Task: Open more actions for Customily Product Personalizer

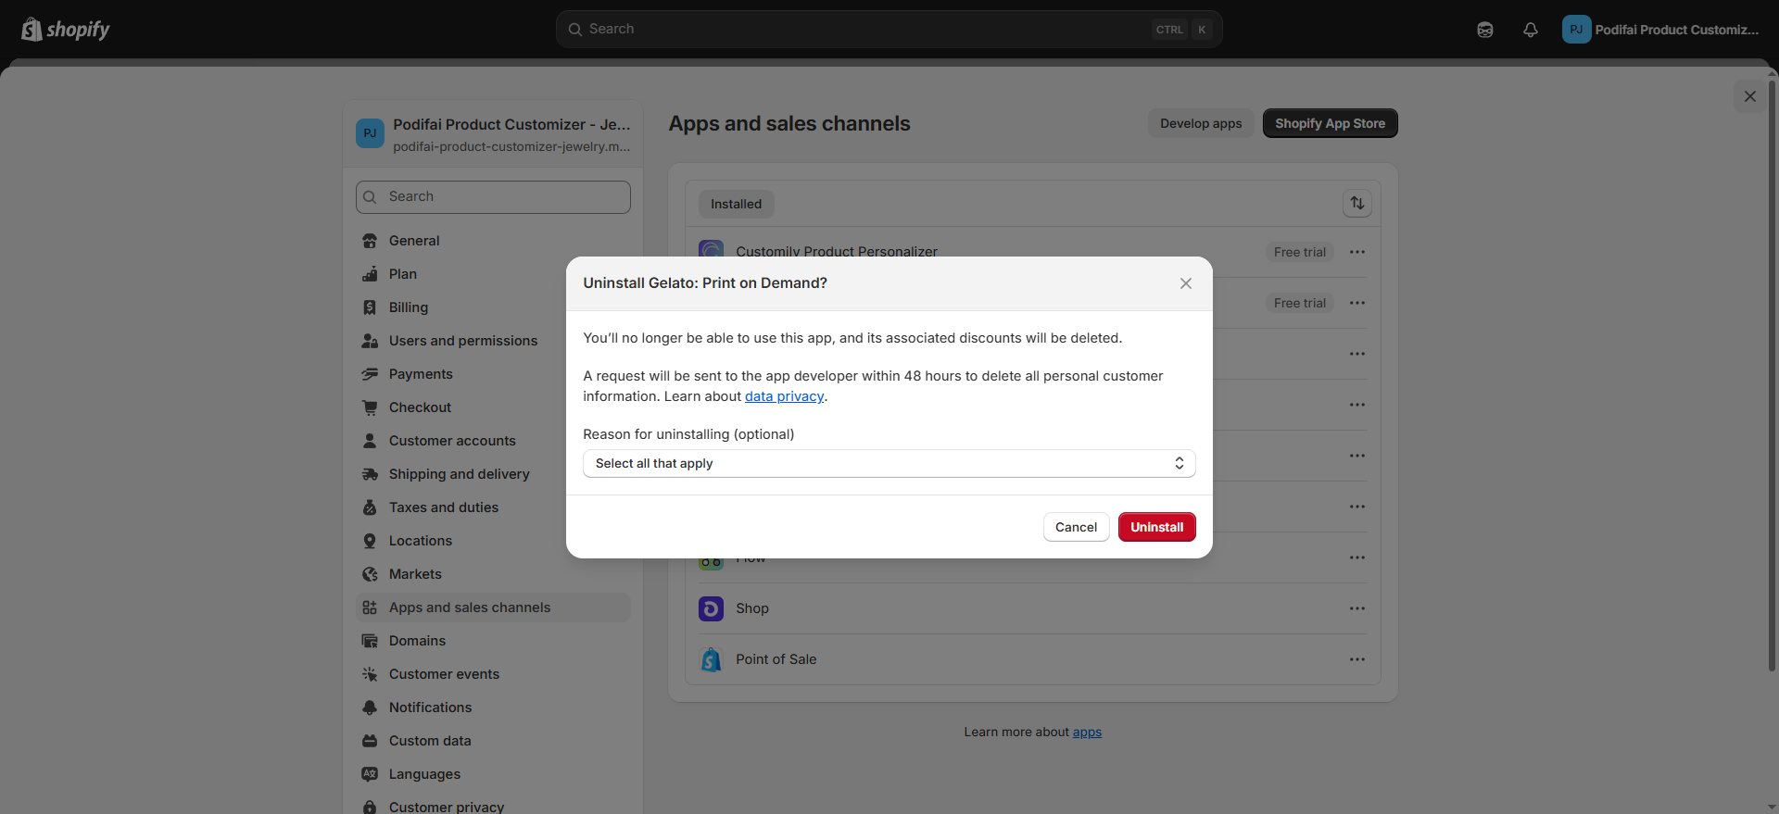Action: pyautogui.click(x=1357, y=252)
